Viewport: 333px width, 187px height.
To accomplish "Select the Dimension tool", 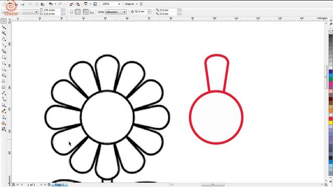I will 4,93.
